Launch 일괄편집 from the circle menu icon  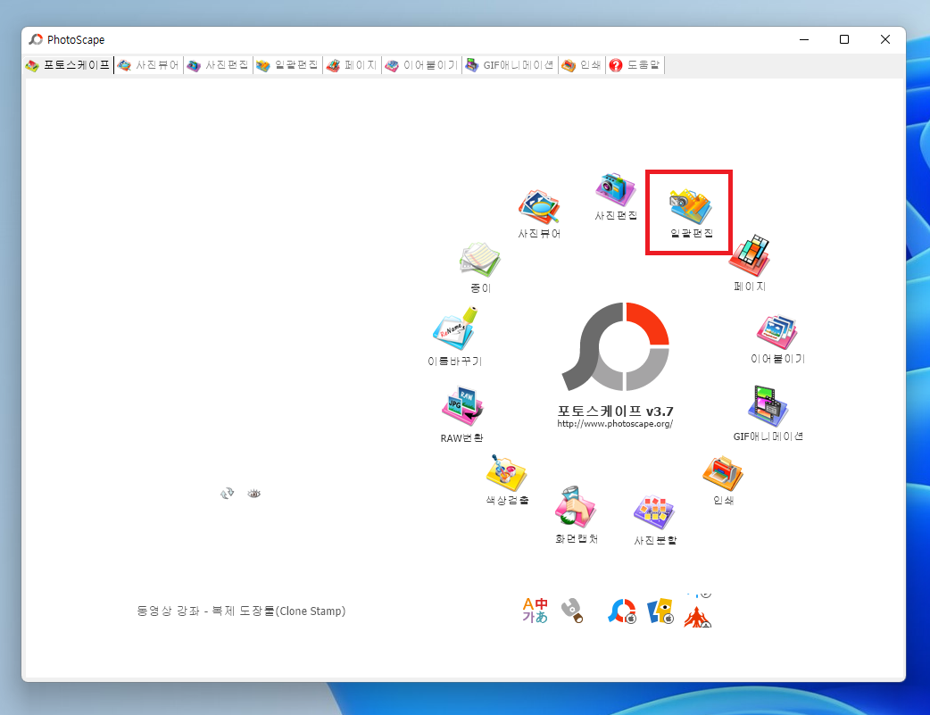691,206
